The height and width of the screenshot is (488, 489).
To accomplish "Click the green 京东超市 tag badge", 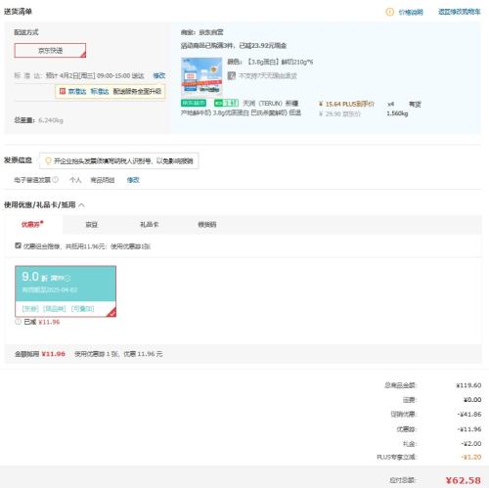I will (x=194, y=103).
